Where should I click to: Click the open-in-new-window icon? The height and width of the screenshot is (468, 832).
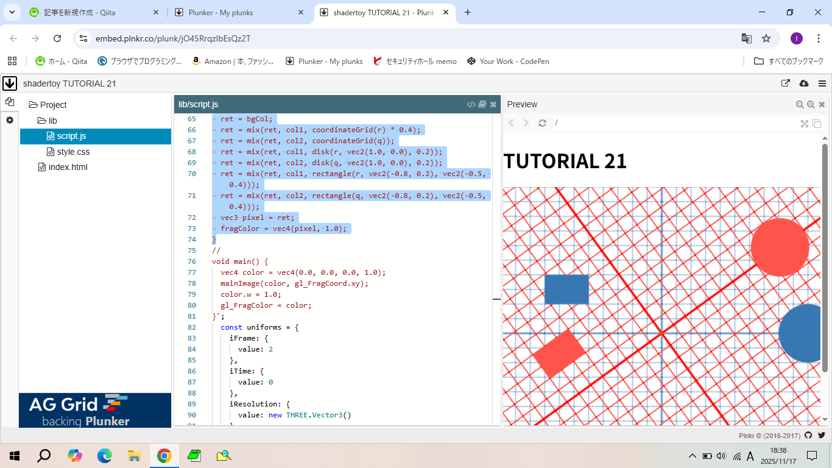point(786,83)
